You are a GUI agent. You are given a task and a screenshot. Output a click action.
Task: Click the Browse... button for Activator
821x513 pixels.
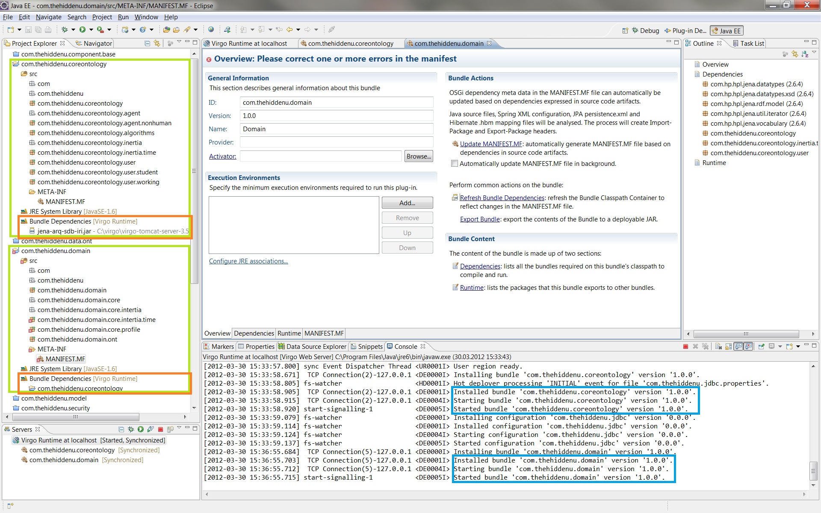[419, 156]
